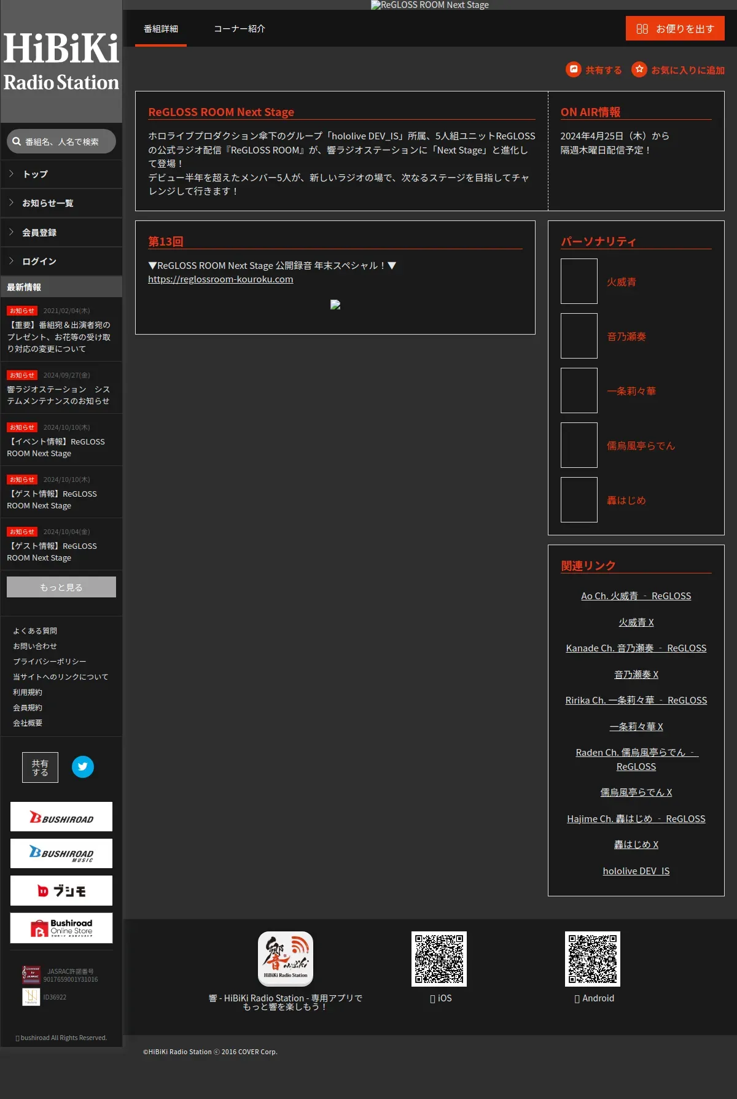Viewport: 737px width, 1099px height.
Task: Open the Bushiroad Music banner
Action: 61,853
